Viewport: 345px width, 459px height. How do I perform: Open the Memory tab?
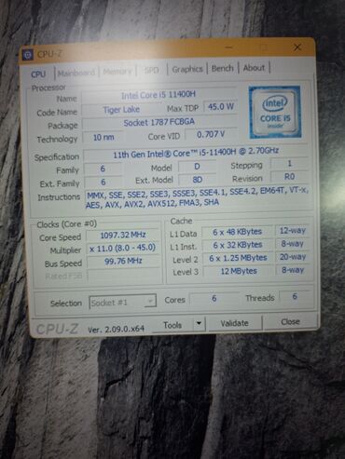[x=117, y=72]
